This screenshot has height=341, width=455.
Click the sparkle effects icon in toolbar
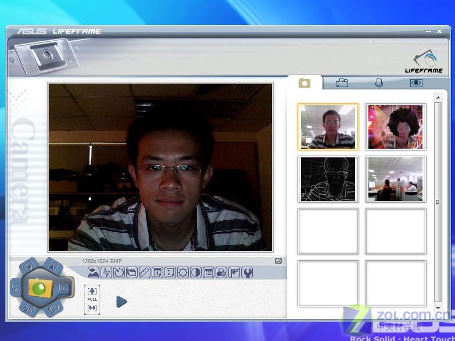(x=234, y=272)
